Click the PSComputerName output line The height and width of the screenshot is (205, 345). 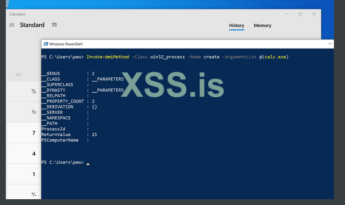[65, 140]
